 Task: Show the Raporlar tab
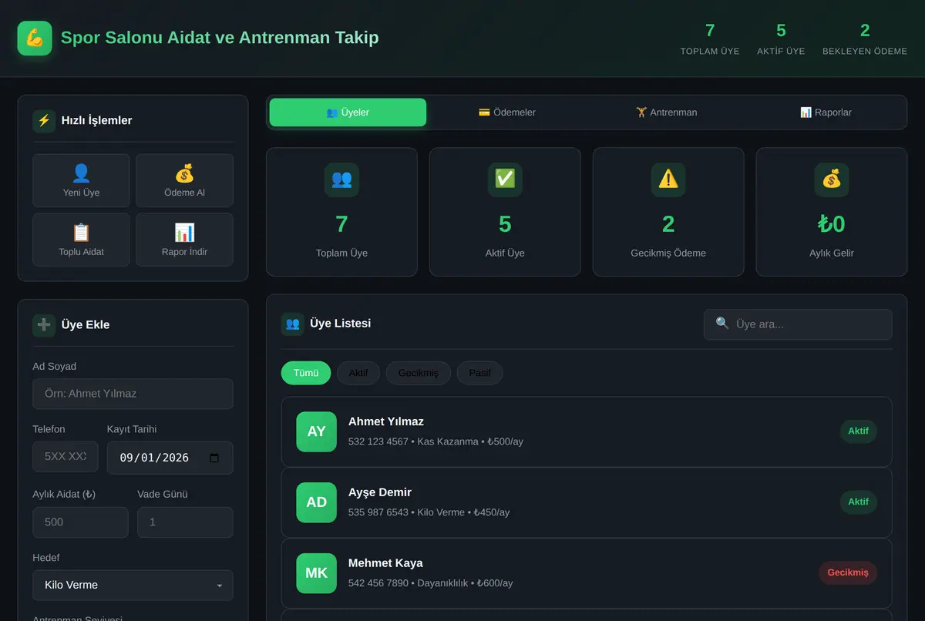pyautogui.click(x=826, y=112)
